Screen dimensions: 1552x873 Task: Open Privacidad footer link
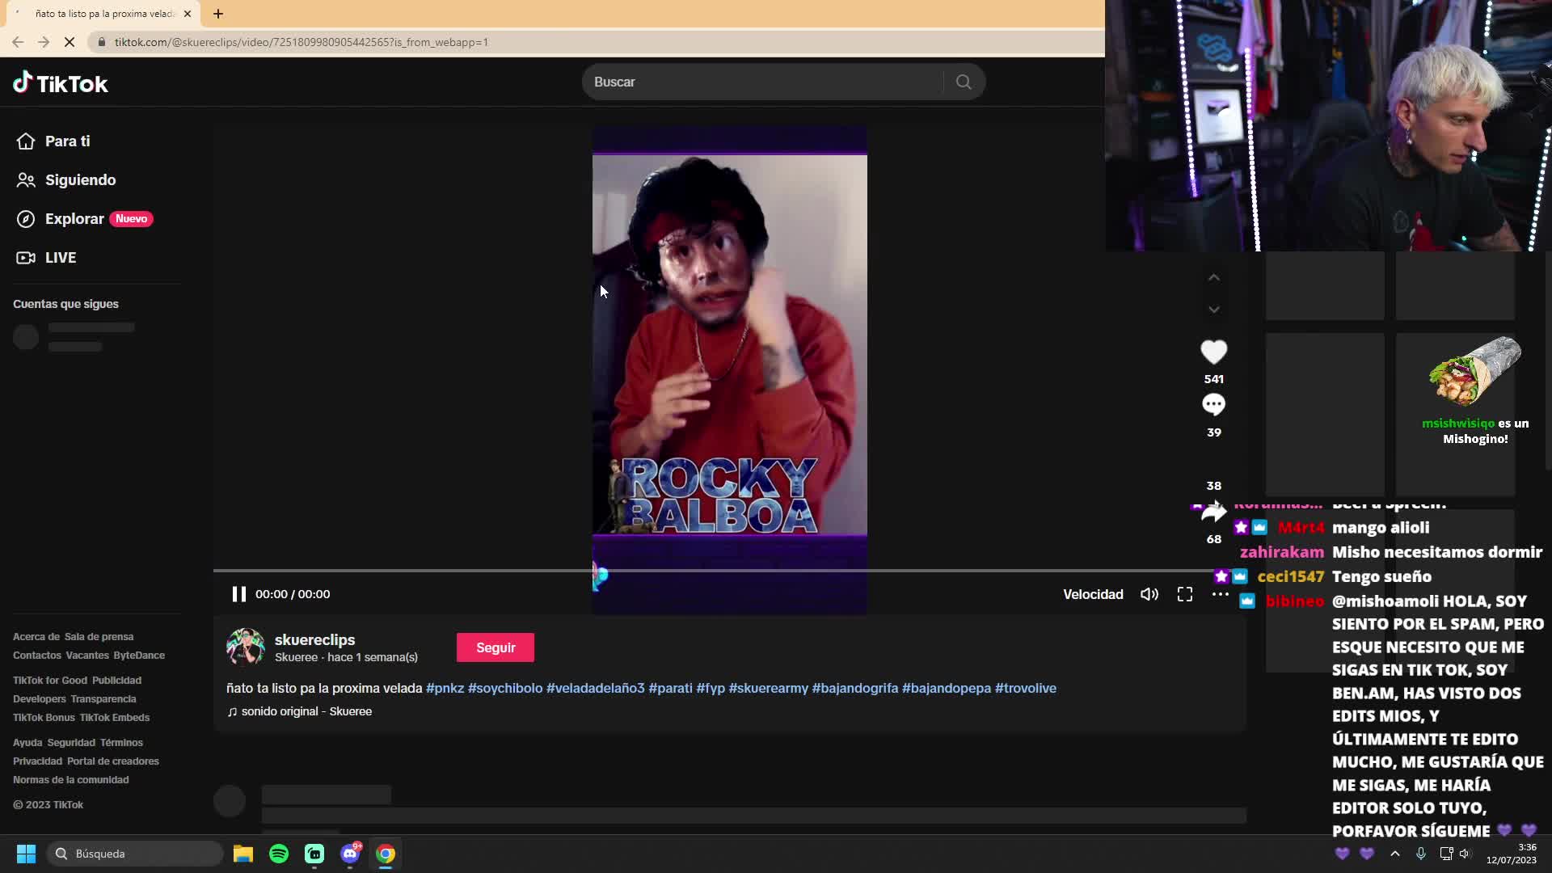tap(37, 761)
